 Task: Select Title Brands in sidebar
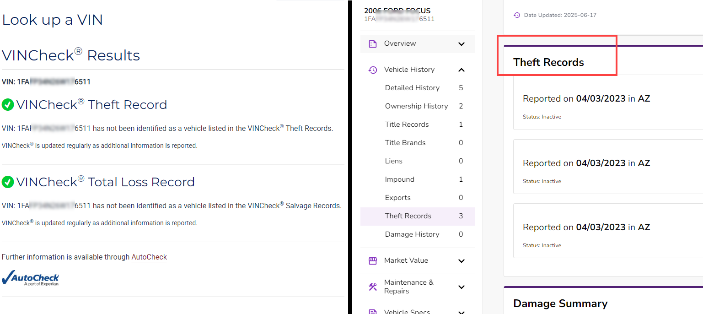coord(418,143)
